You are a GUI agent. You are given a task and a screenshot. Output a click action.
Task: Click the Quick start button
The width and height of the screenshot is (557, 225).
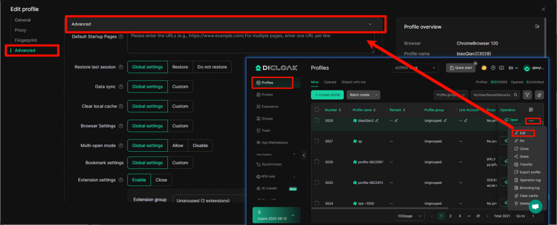(461, 68)
